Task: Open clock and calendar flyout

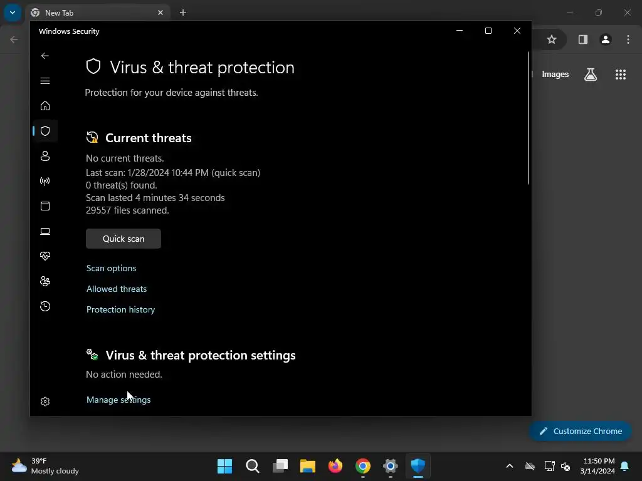Action: pyautogui.click(x=597, y=466)
